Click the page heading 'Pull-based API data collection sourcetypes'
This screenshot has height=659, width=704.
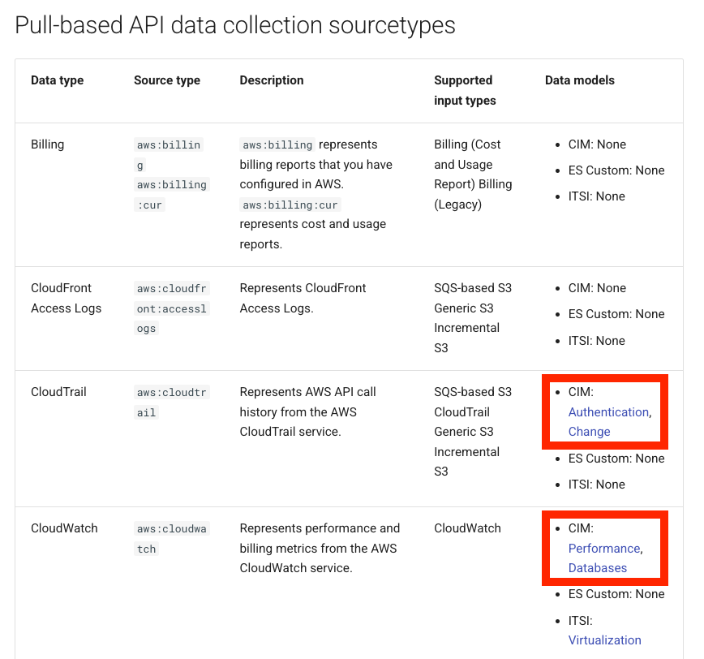[235, 25]
